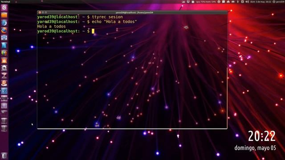Click the terminal window title bar
The height and width of the screenshot is (160, 285).
[132, 12]
